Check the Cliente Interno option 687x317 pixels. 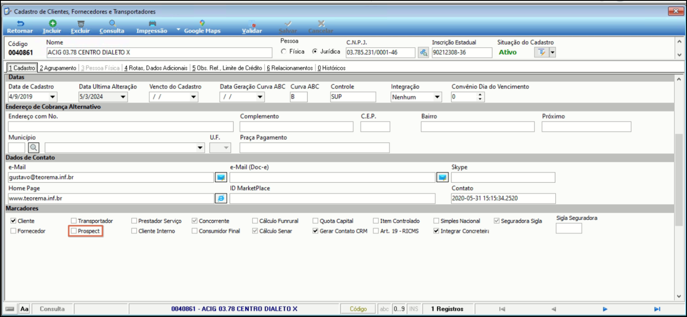click(x=134, y=231)
